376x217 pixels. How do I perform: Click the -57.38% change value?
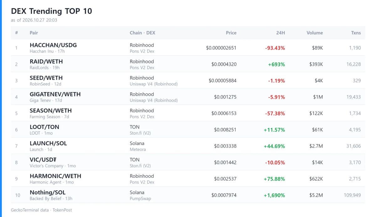coord(275,113)
